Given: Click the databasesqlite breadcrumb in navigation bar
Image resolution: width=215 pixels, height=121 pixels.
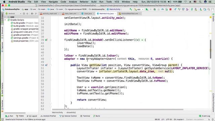Looking at the screenshot, I should [x=97, y=9].
